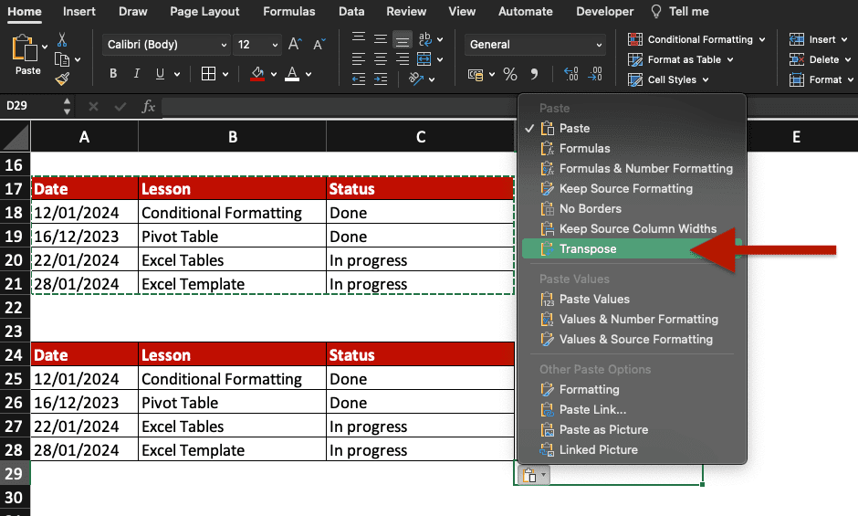The image size is (858, 516).
Task: Toggle Italic formatting
Action: 137,74
